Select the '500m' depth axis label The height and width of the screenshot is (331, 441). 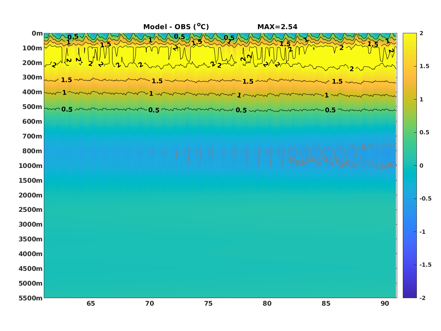[32, 107]
